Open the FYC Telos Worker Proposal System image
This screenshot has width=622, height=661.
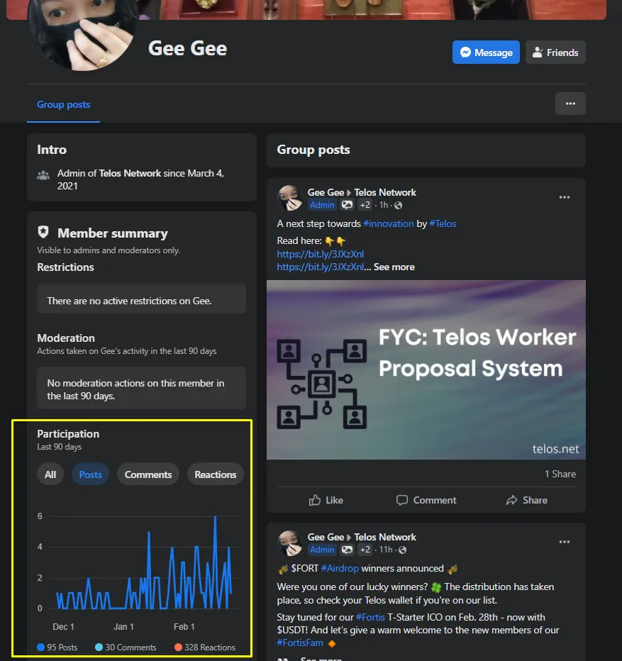(426, 370)
